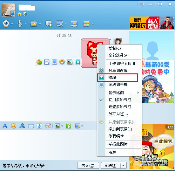Open the contact's avatar picture
Screen dimensions: 175x171
pyautogui.click(x=9, y=10)
